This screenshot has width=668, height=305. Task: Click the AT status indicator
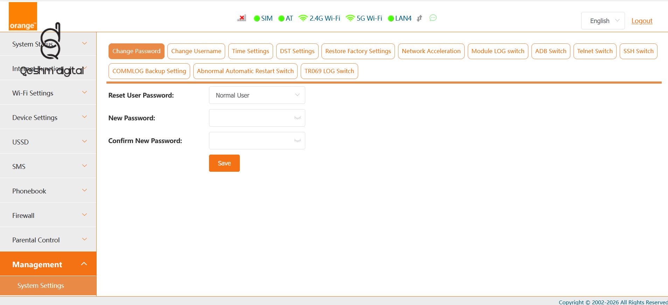coord(285,18)
